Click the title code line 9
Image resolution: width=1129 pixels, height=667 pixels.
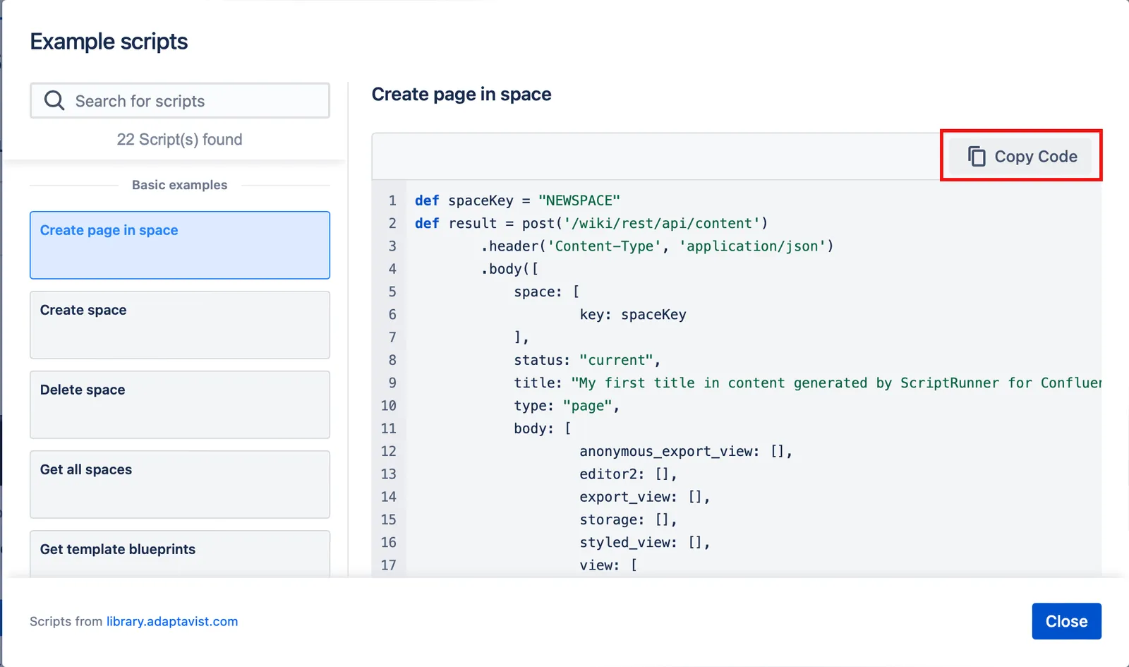[x=807, y=383]
